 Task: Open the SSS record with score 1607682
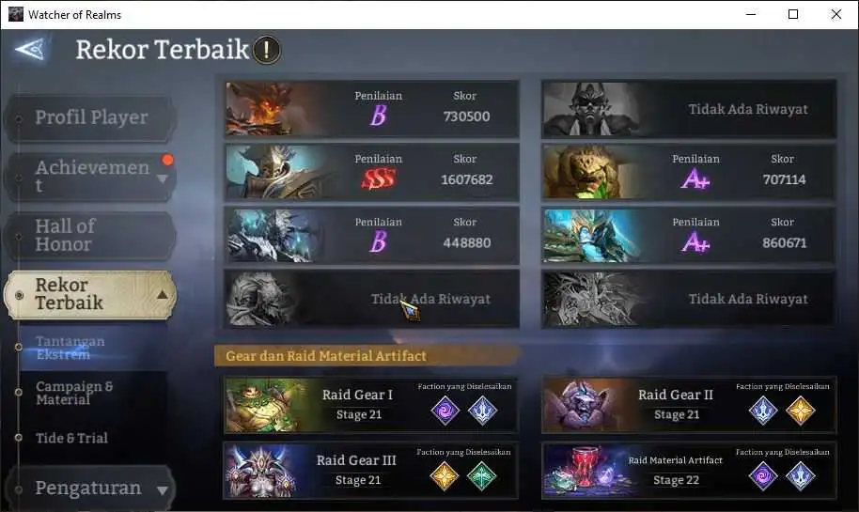(371, 172)
